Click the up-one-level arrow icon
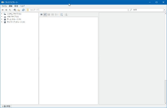This screenshot has width=167, height=108. point(10,10)
